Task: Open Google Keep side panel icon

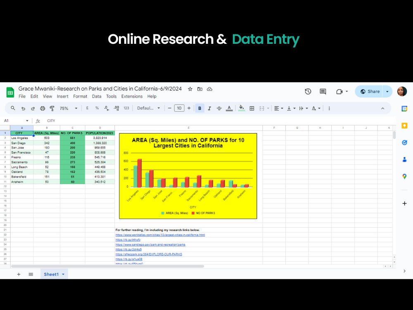Action: coord(404,126)
